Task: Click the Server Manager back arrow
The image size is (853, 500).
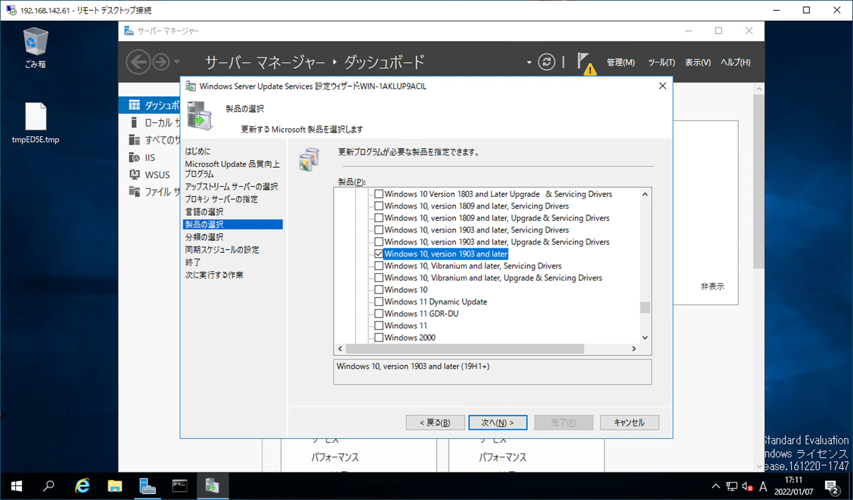Action: click(138, 62)
